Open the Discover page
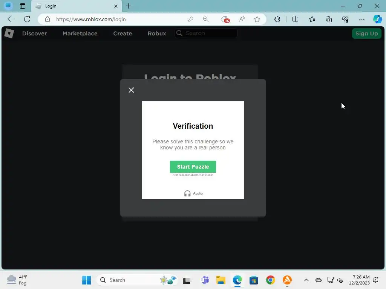The width and height of the screenshot is (386, 289). click(x=34, y=33)
